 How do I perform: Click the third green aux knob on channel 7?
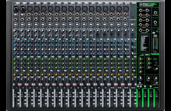56,67
